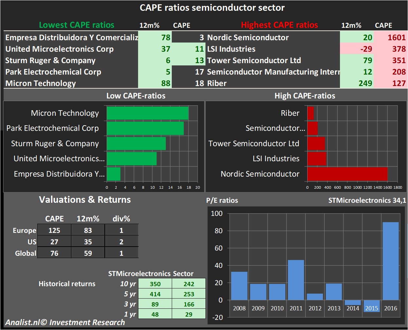The width and height of the screenshot is (408, 330).
Task: Click the Valuations & Returns title
Action: coord(85,200)
